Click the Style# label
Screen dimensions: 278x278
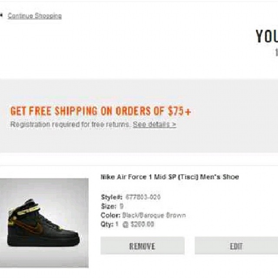112,197
